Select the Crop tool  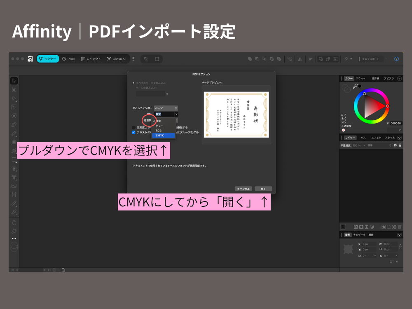pos(14,194)
